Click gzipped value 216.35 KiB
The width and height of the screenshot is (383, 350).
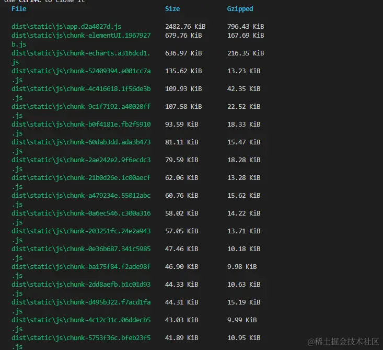246,53
